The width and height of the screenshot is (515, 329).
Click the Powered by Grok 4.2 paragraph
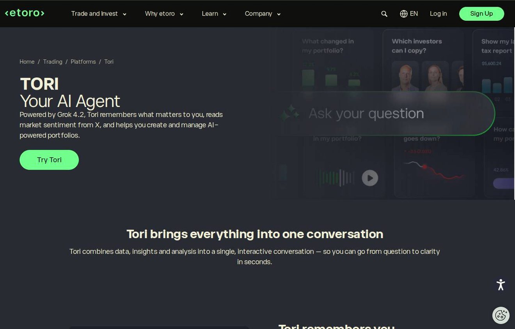(121, 125)
